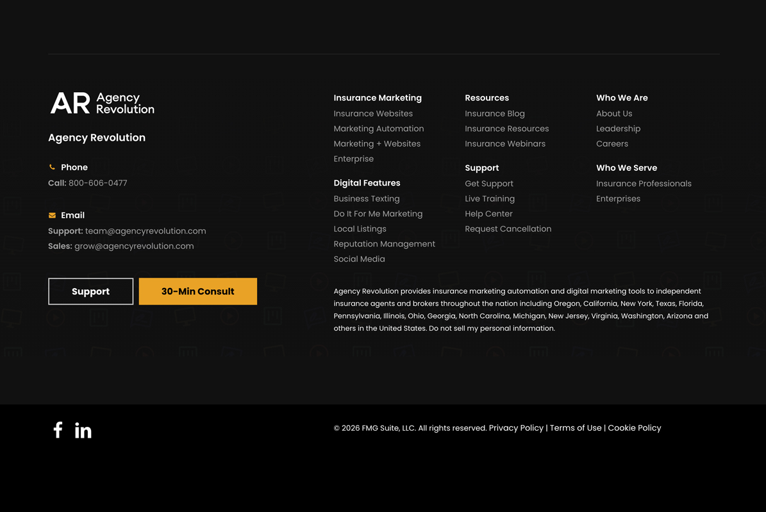Go to Do It For Me Marketing
This screenshot has width=766, height=512.
[378, 214]
